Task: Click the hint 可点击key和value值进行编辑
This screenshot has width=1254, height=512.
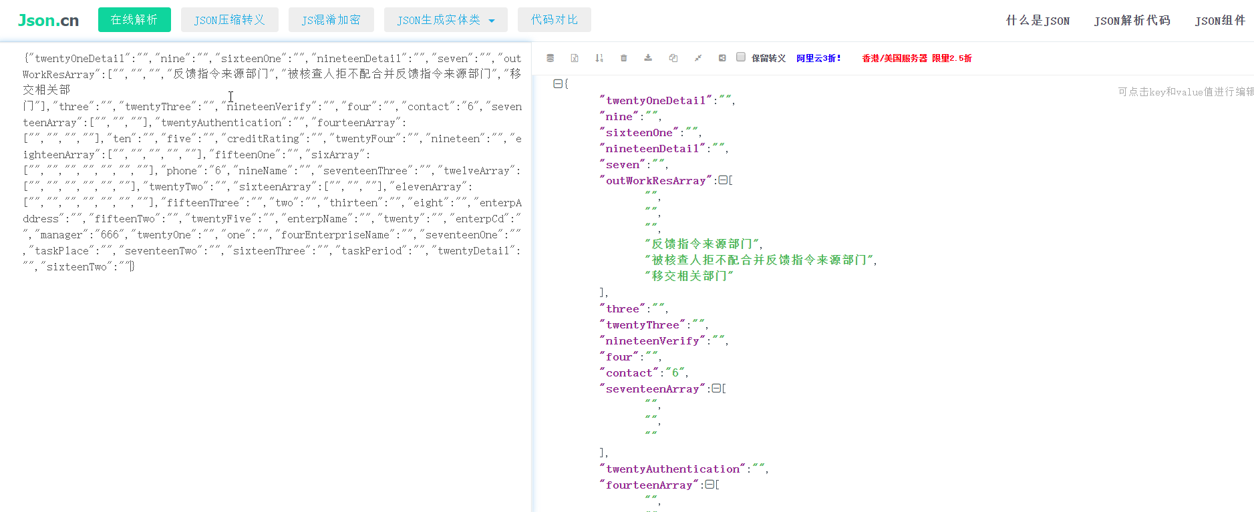Action: coord(1186,91)
